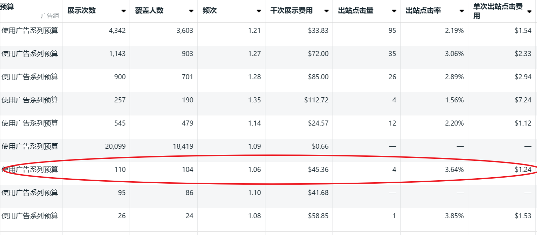
Task: Expand the 频次 column dropdown arrow
Action: tap(259, 11)
